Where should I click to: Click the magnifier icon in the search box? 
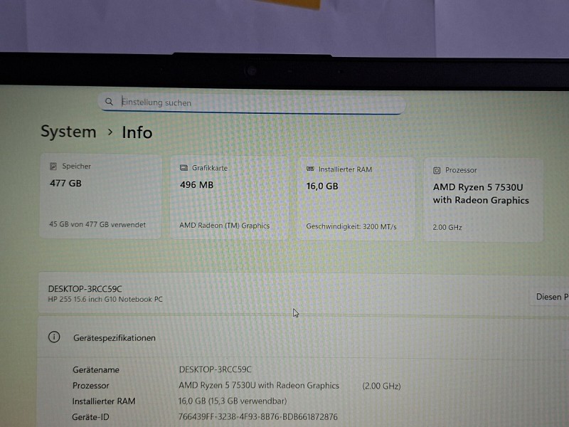pos(109,102)
